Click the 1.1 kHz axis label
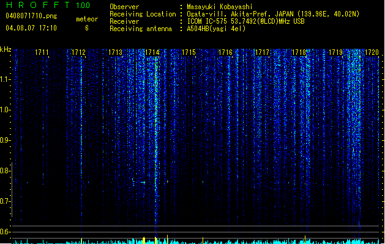The image size is (385, 244). (x=5, y=79)
